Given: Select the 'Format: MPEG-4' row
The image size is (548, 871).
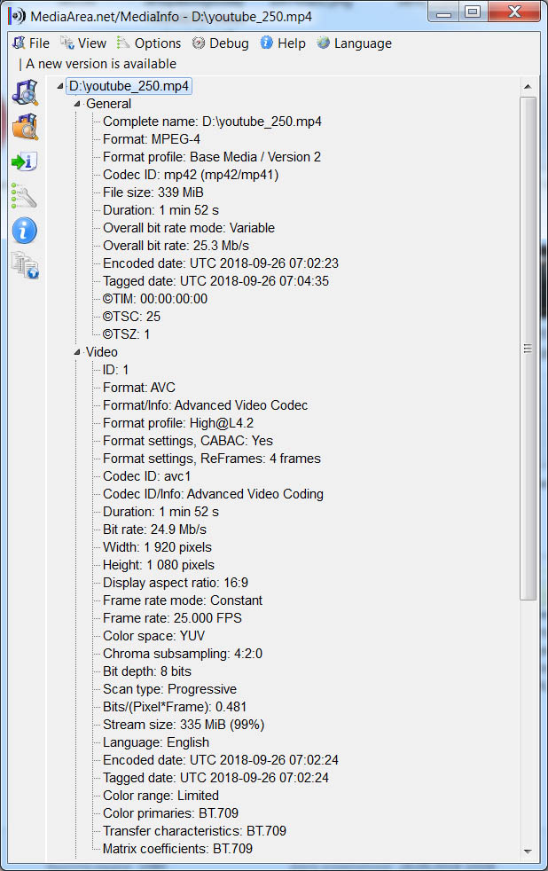Looking at the screenshot, I should point(152,139).
